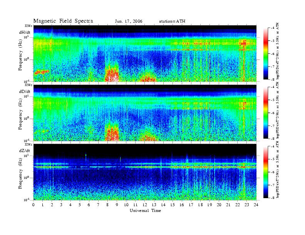Click the "16" hour tick label
Screen dimensions: 305x235
[x=182, y=205]
